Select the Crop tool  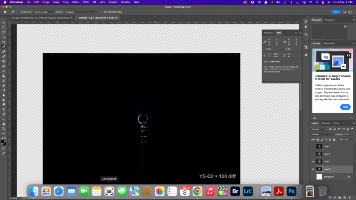coord(4,42)
